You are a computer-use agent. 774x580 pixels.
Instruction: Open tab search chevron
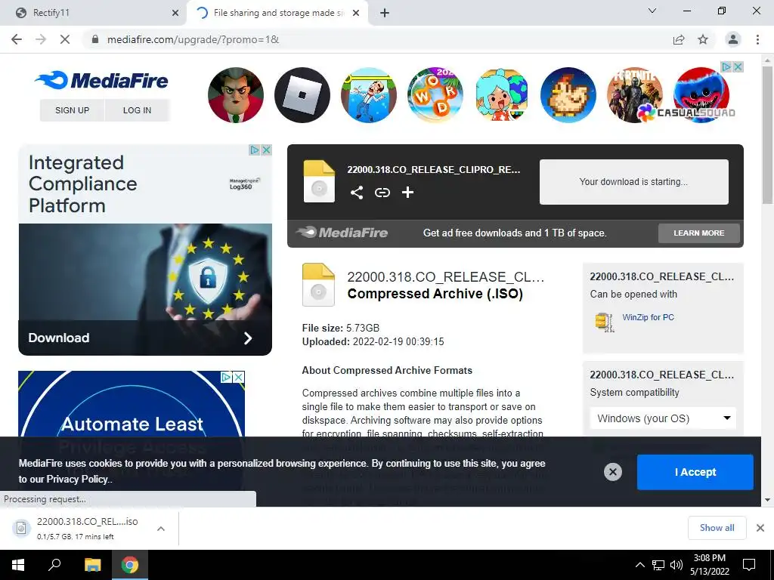tap(652, 11)
